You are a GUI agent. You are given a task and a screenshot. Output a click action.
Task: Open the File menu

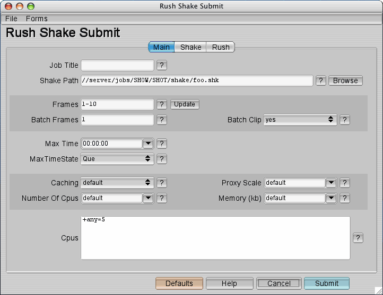11,19
